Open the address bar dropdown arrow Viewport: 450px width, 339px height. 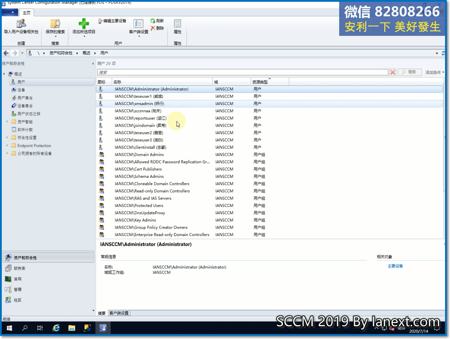pyautogui.click(x=437, y=53)
